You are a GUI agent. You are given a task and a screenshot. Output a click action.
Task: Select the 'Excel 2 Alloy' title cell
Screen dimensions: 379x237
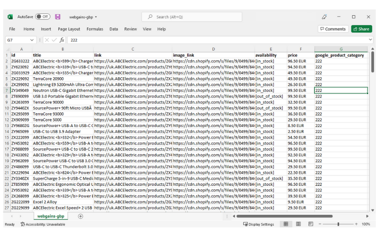63,202
